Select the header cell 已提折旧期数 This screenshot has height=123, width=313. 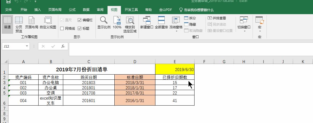click(x=175, y=77)
